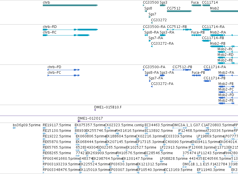Click the Sgs3 gene glyph

[163, 5]
